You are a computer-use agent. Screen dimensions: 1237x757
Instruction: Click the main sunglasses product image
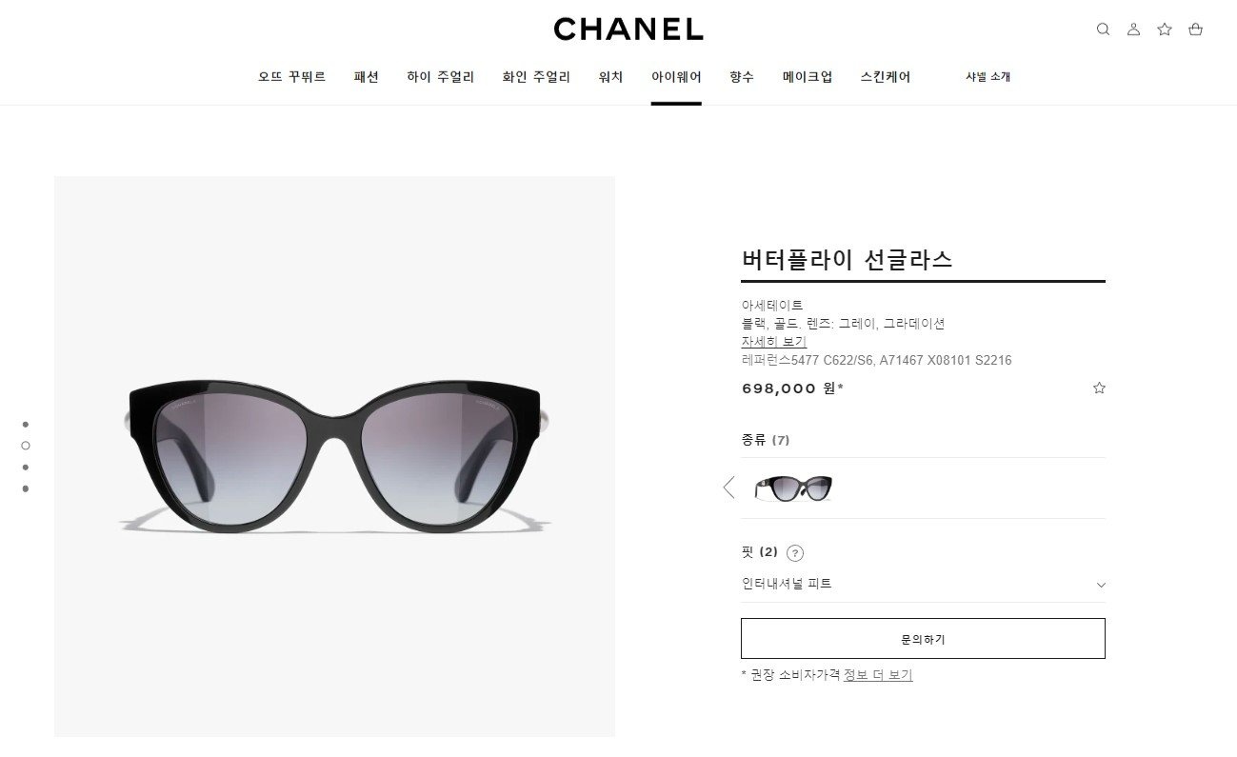(x=334, y=456)
